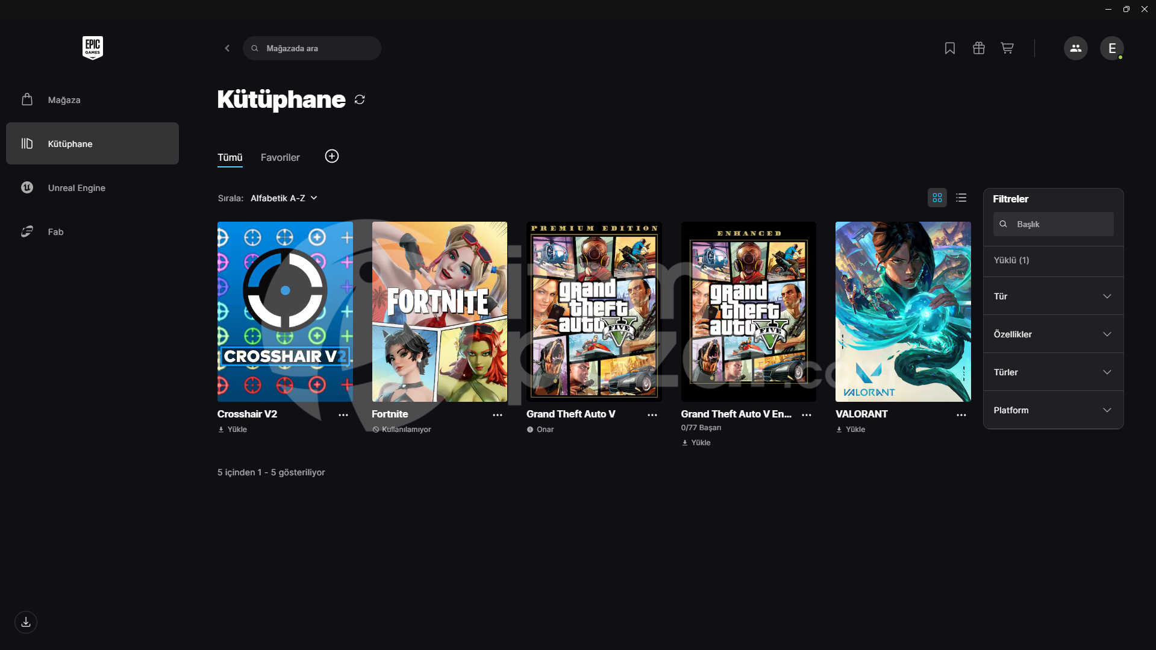Viewport: 1156px width, 650px height.
Task: Click the '5 içinden 1 - 5 gösteriliyor' text
Action: click(x=271, y=472)
